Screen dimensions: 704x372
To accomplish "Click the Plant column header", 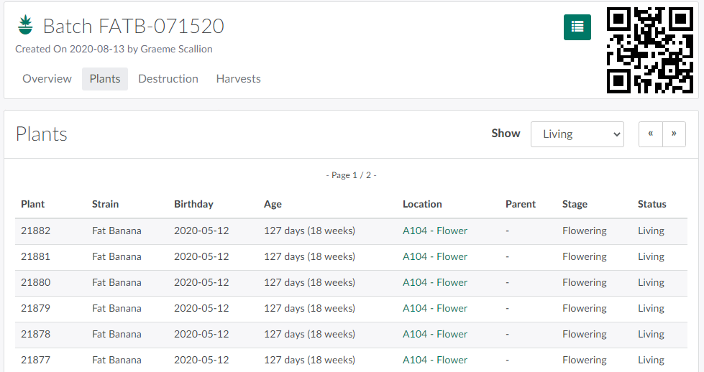I will [33, 205].
